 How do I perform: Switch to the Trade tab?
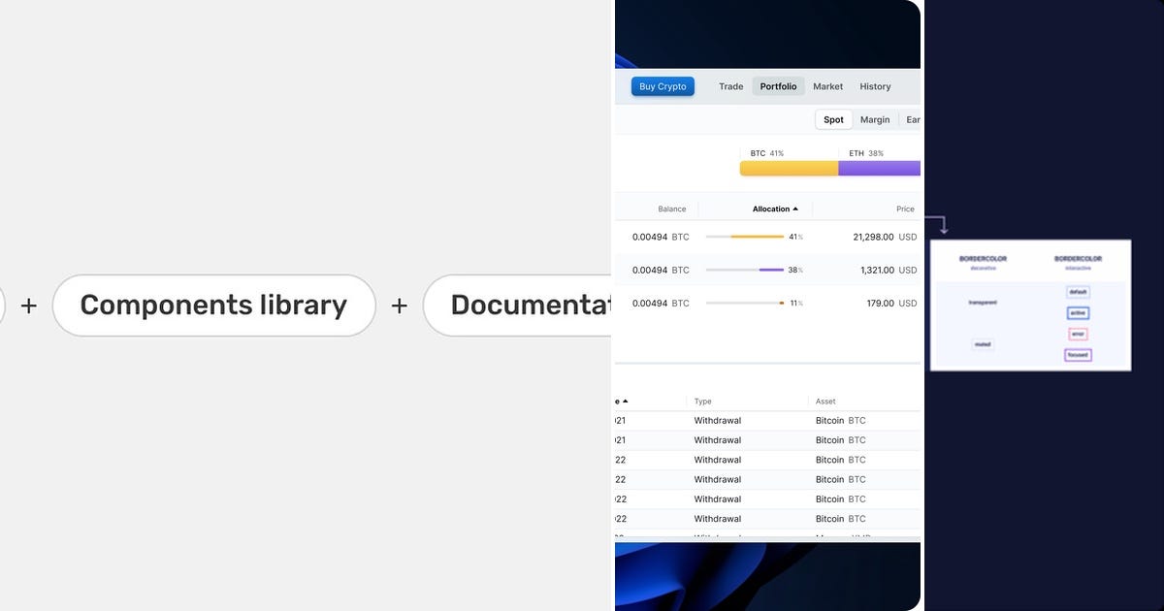click(x=730, y=86)
